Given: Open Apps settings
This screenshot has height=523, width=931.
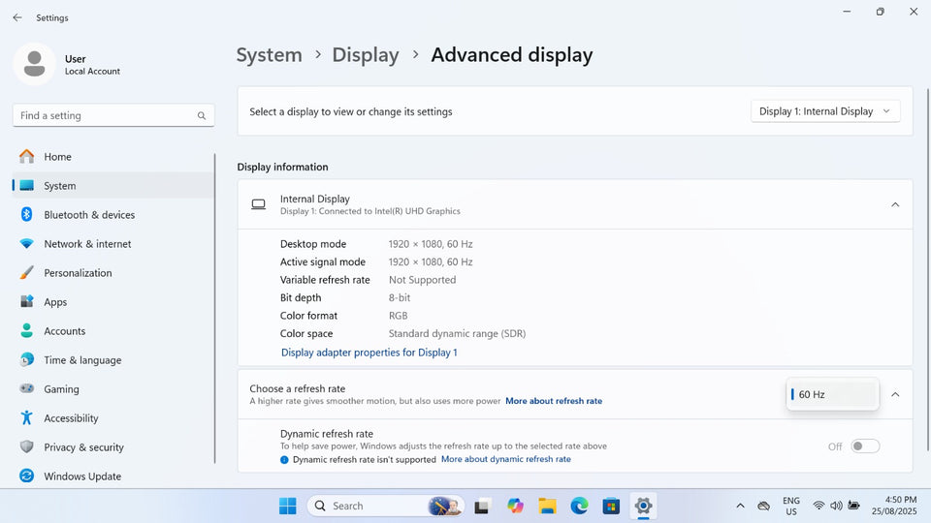Looking at the screenshot, I should coord(112,302).
